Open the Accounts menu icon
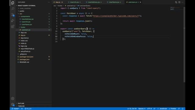This screenshot has width=195, height=110. click(12, 98)
